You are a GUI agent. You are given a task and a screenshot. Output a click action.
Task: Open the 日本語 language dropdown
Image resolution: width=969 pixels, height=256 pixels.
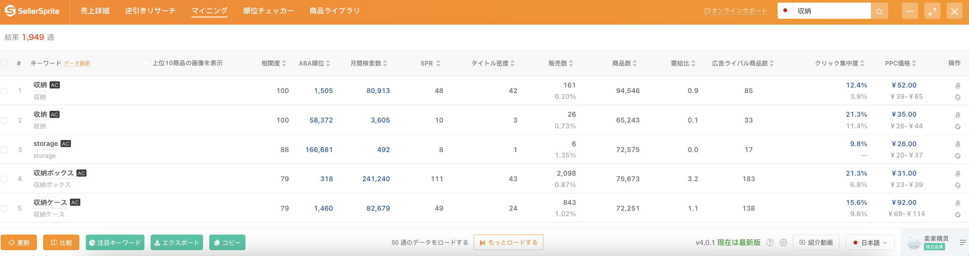tap(870, 242)
